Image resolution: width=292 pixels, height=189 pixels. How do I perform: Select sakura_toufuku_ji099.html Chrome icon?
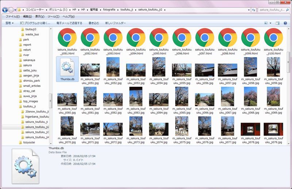coord(250,38)
